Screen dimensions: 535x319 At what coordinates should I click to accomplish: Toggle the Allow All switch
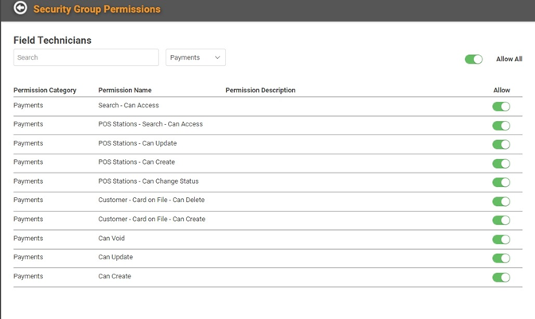[474, 60]
